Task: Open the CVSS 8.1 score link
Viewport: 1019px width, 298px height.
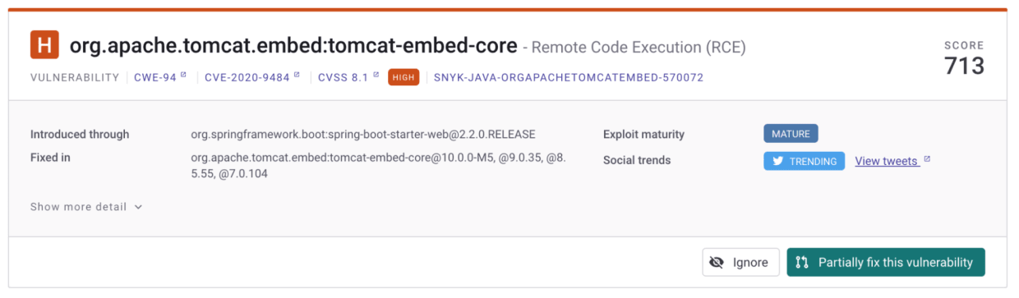Action: (344, 77)
